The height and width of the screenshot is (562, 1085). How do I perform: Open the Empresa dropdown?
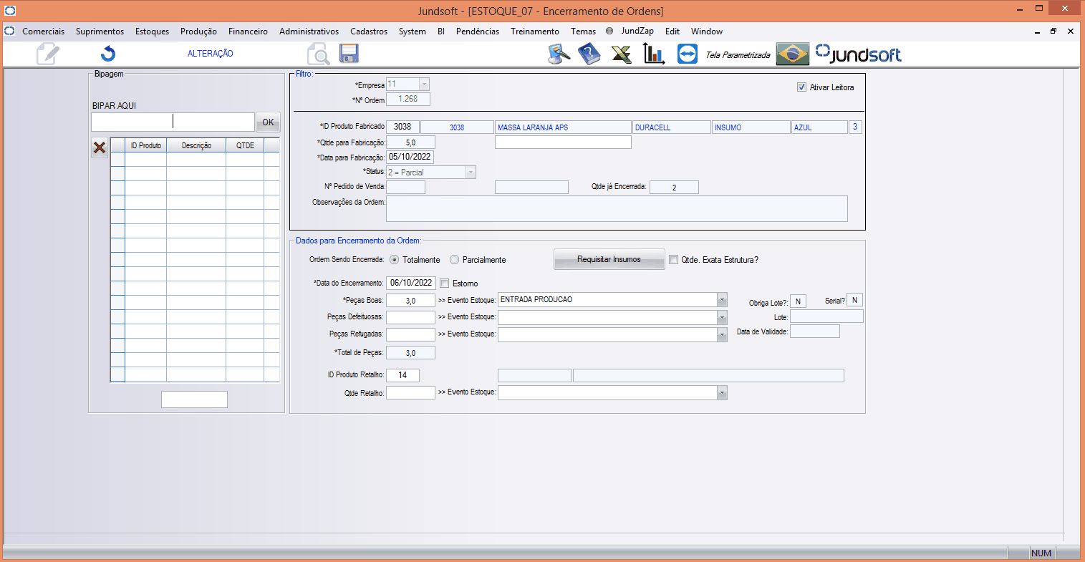[424, 84]
